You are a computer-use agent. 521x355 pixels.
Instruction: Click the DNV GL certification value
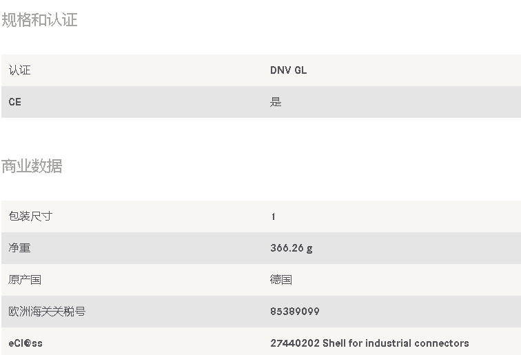(288, 70)
